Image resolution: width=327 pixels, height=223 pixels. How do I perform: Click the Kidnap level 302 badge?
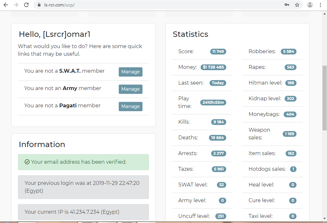pos(290,98)
